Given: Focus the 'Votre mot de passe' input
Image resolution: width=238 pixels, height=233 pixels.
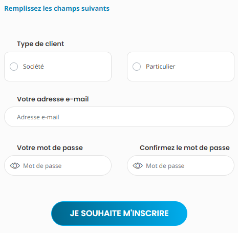Looking at the screenshot, I should (x=58, y=165).
